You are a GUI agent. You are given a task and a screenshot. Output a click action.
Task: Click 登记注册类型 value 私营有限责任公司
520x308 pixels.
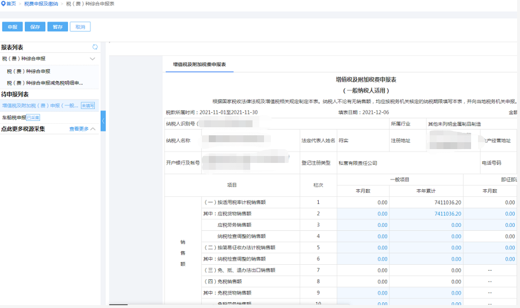[x=358, y=163]
